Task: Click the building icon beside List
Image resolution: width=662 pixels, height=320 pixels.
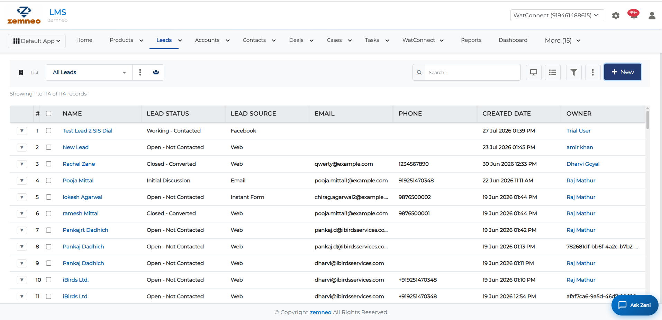Action: 21,72
